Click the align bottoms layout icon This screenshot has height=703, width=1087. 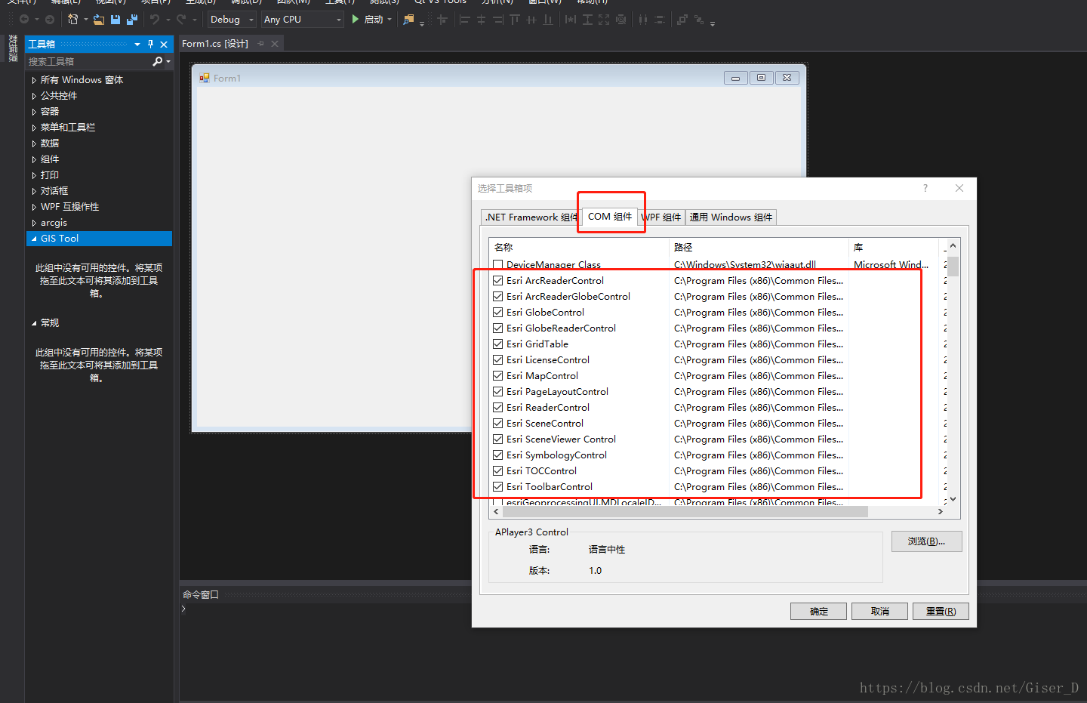pyautogui.click(x=548, y=20)
